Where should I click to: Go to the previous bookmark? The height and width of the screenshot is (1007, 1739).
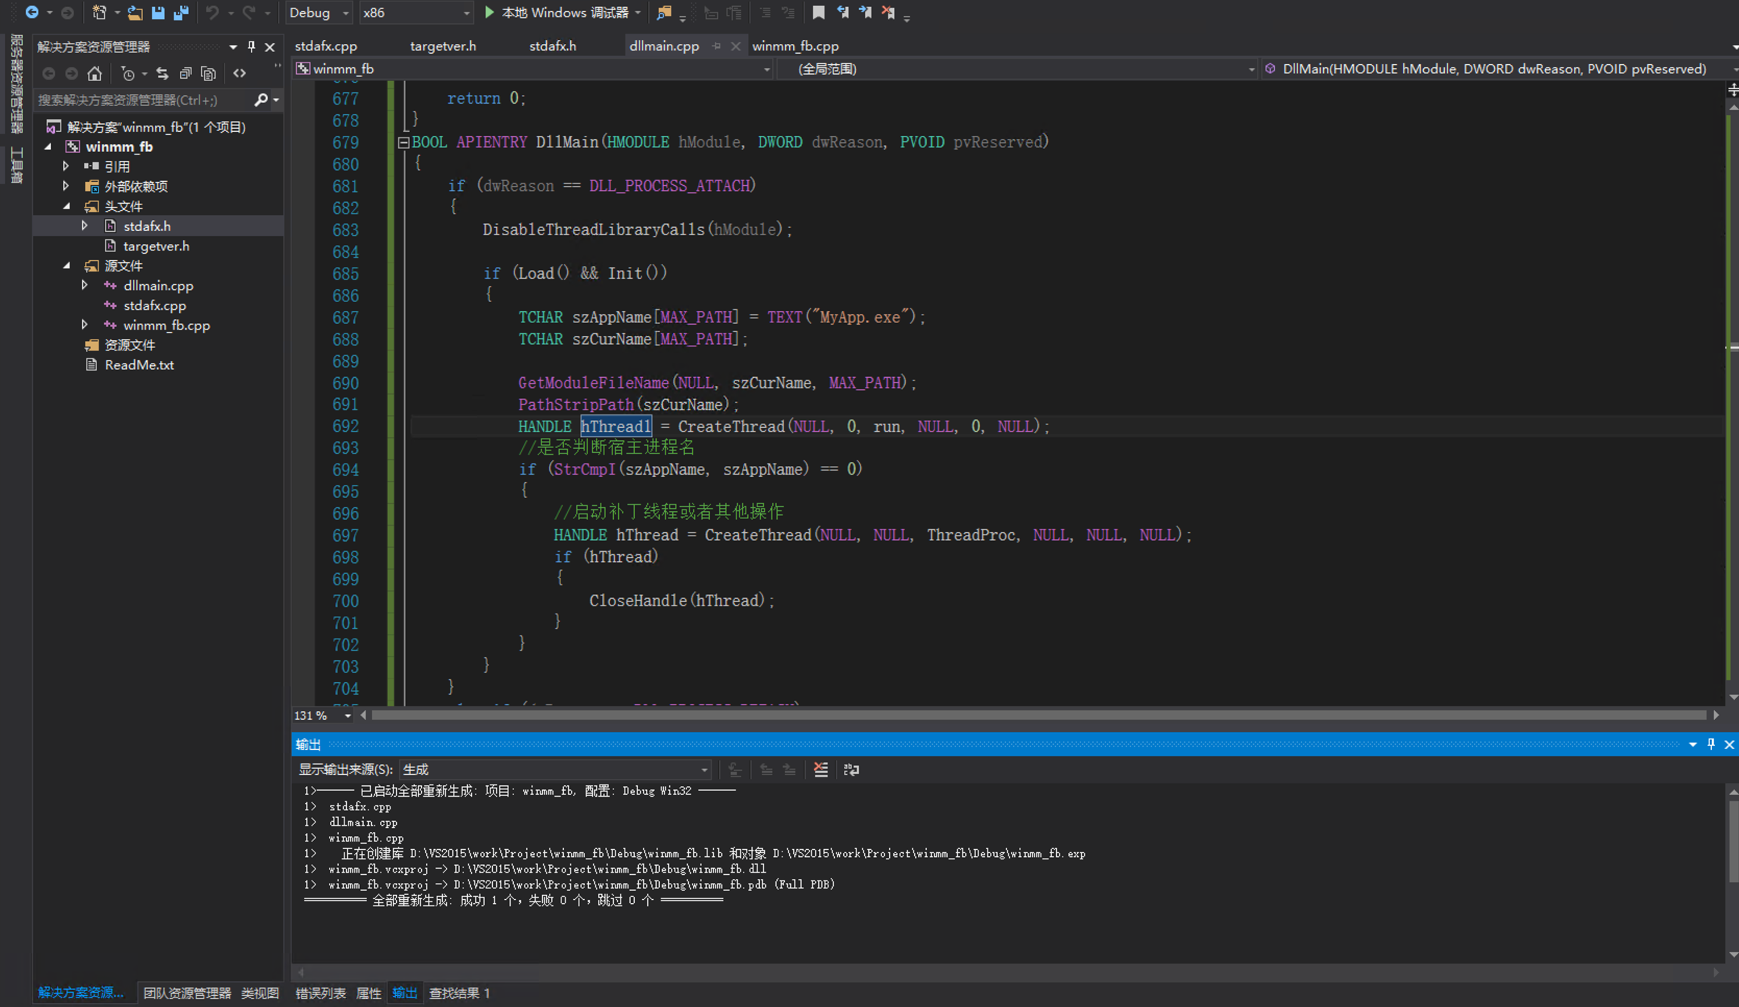pos(843,13)
